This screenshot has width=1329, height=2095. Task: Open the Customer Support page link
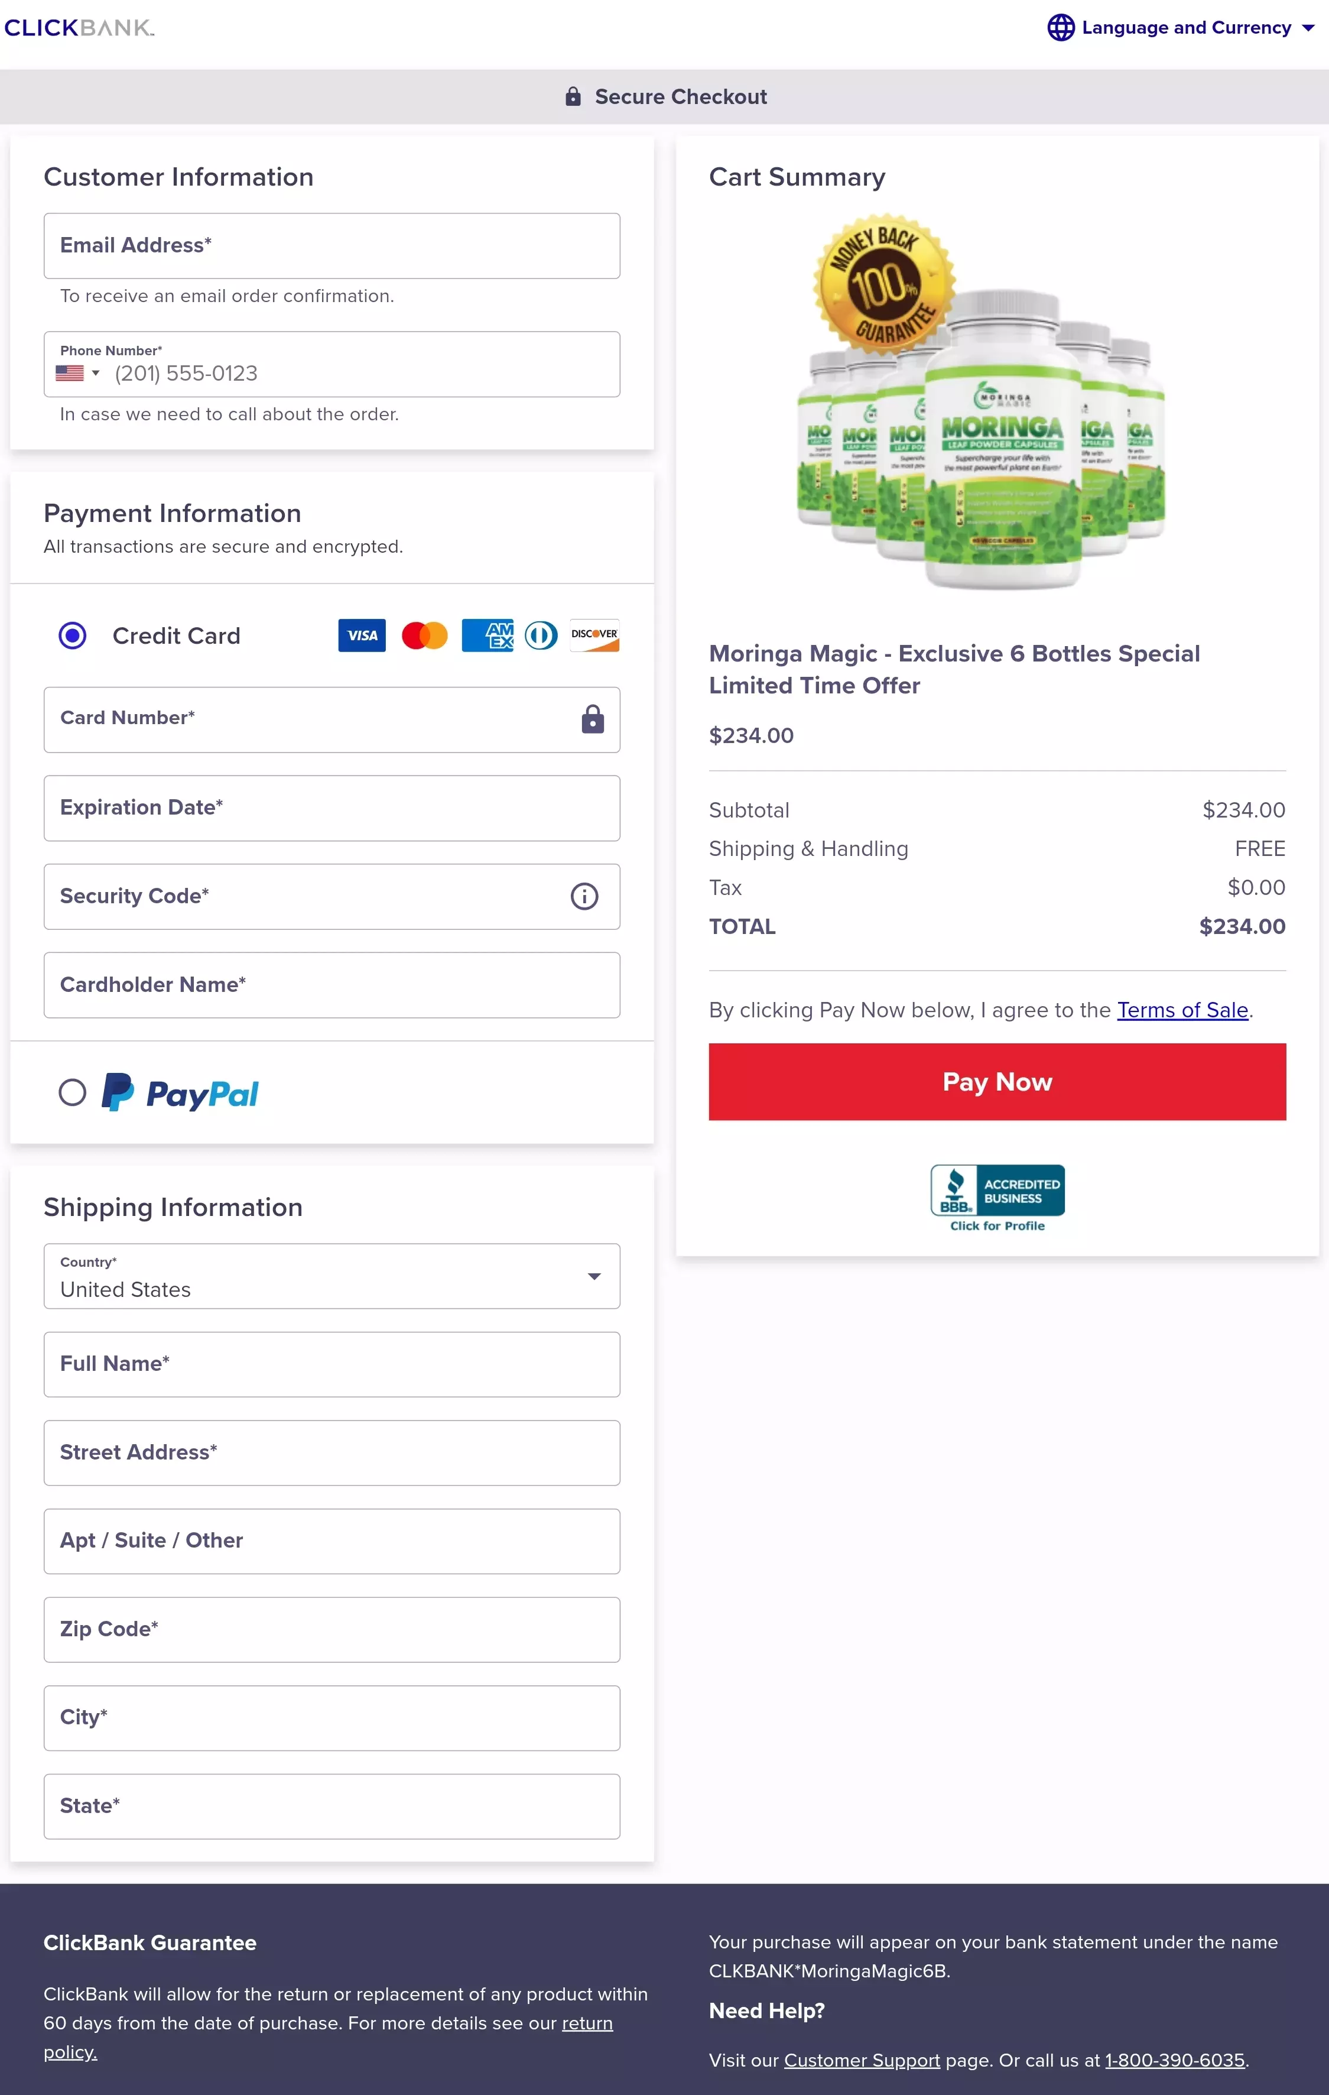(x=861, y=2060)
